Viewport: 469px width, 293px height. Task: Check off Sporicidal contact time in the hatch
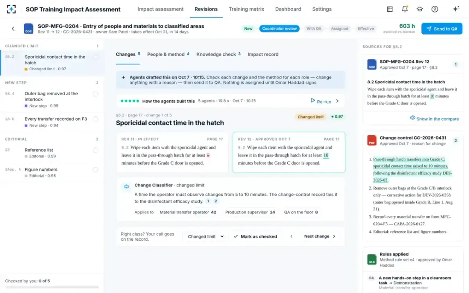point(95,57)
